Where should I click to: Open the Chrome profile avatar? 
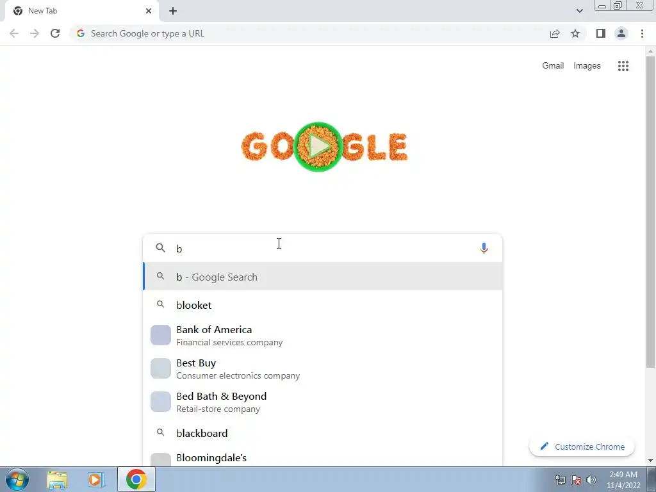[621, 33]
